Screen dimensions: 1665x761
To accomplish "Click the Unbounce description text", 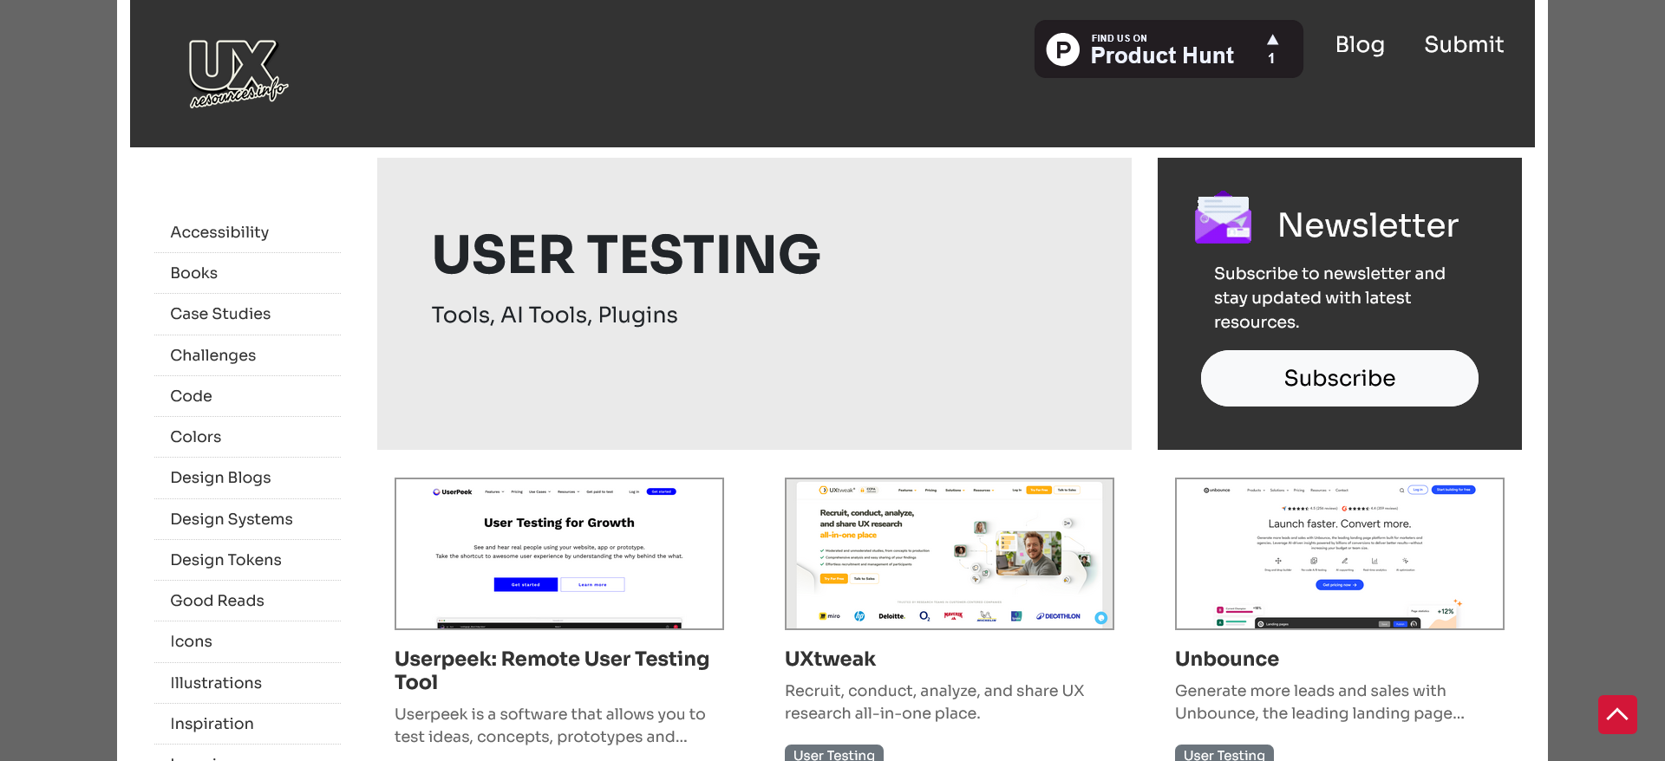I will 1320,702.
